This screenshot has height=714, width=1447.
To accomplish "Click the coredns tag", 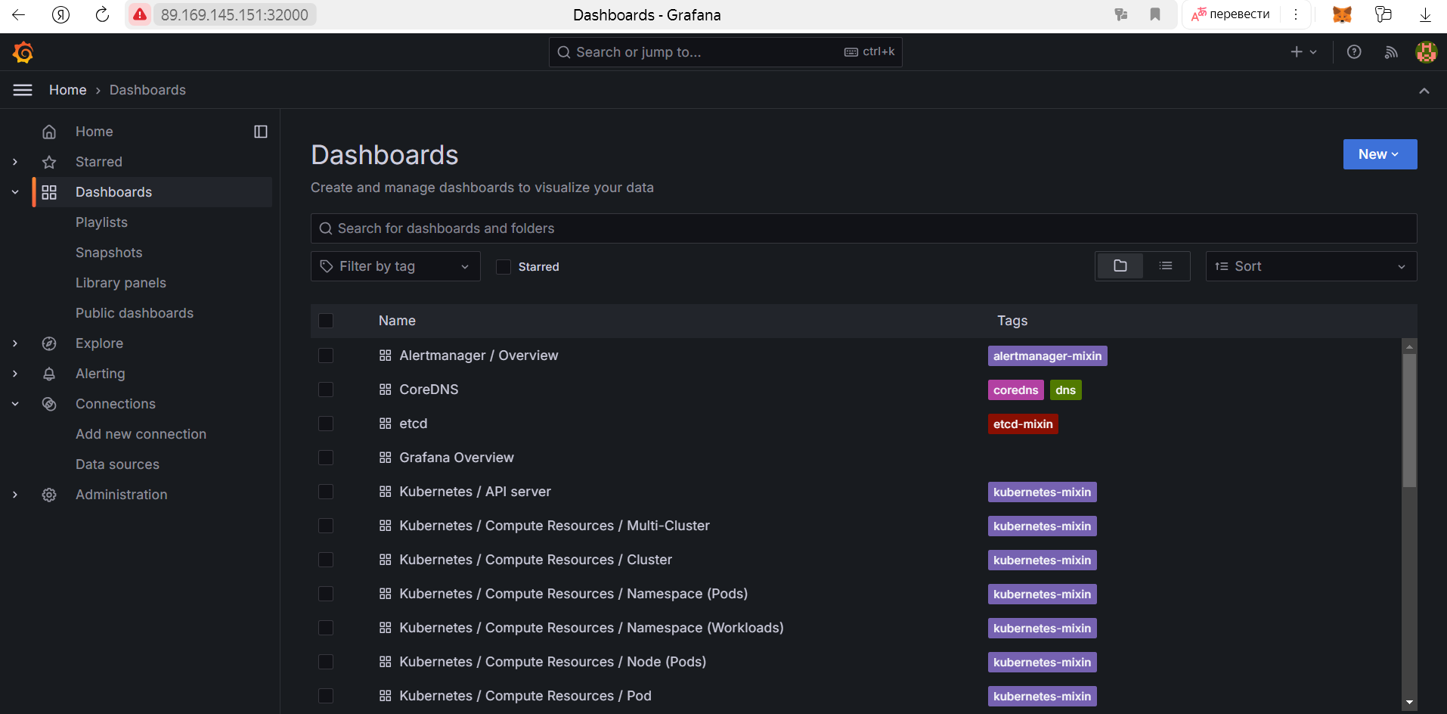I will tap(1015, 390).
